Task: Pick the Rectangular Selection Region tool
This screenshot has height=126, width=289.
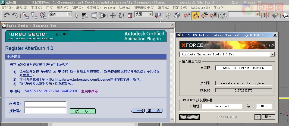Action: [93, 15]
